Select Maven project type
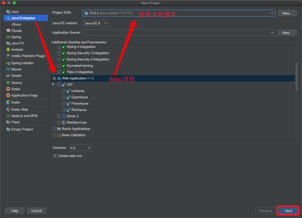 click(26, 69)
